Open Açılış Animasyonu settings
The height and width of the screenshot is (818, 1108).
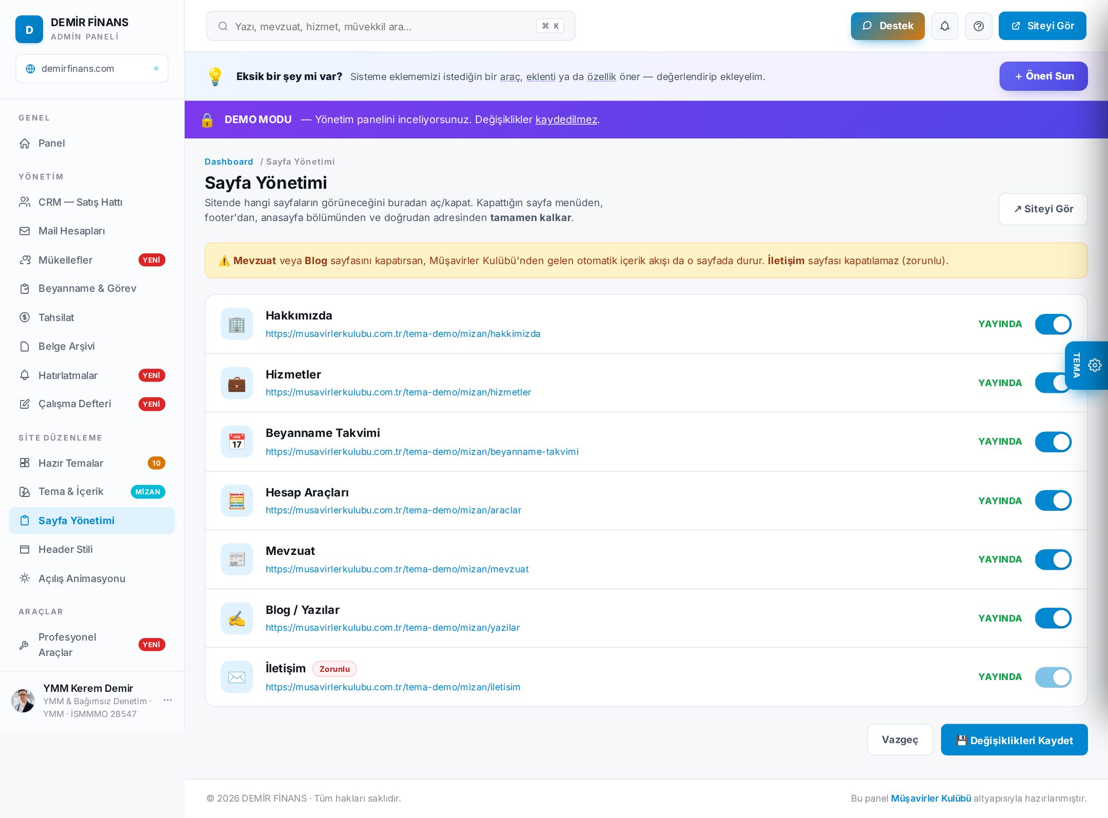(x=92, y=578)
